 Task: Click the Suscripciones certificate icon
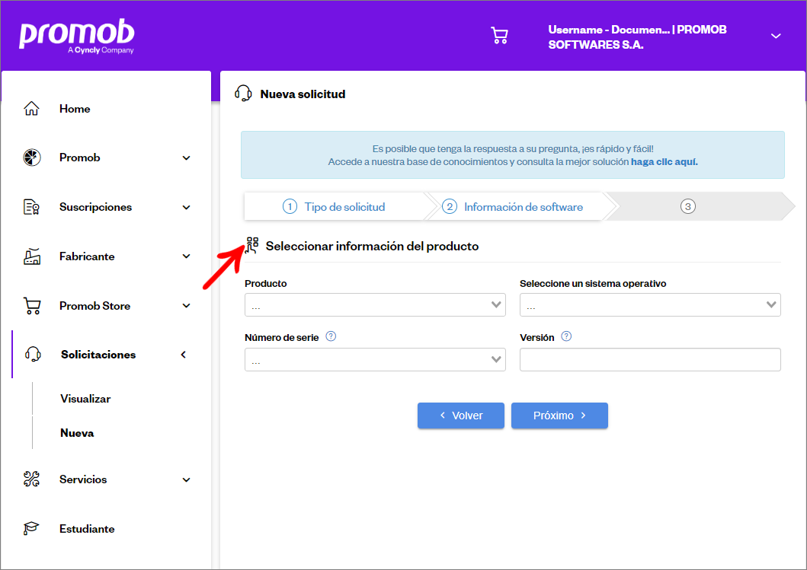tap(31, 207)
